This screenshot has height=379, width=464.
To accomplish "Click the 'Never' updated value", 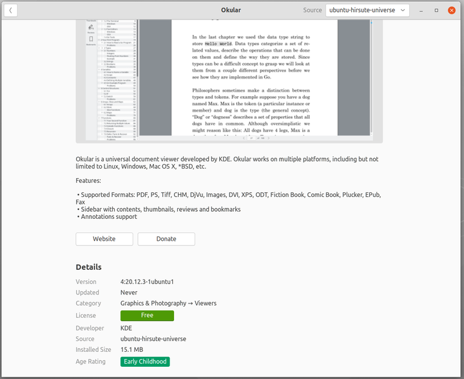I will pos(129,292).
